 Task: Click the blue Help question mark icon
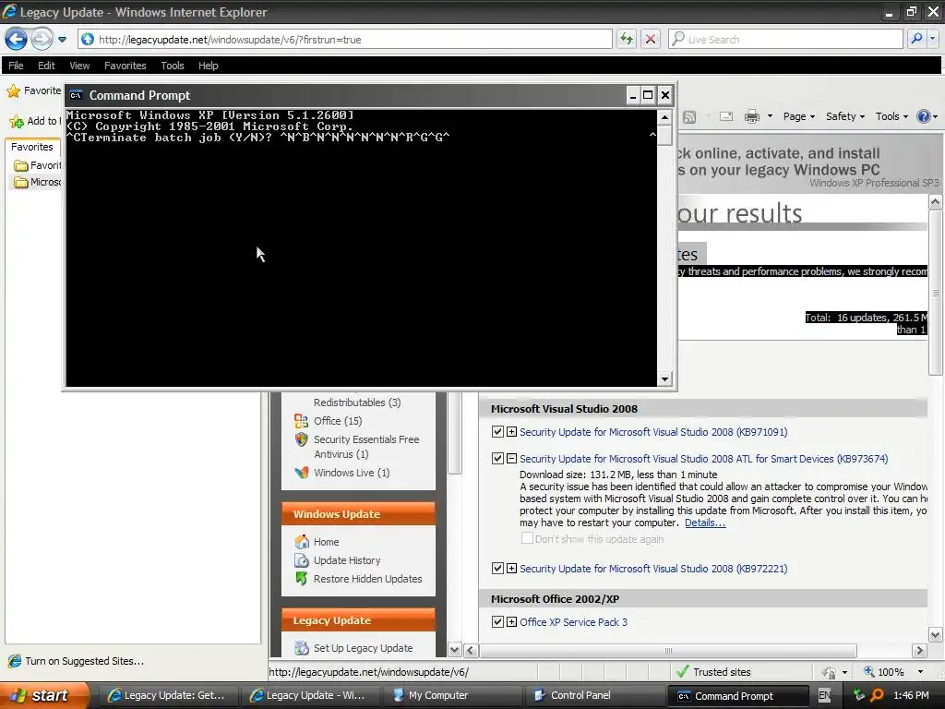pyautogui.click(x=923, y=116)
